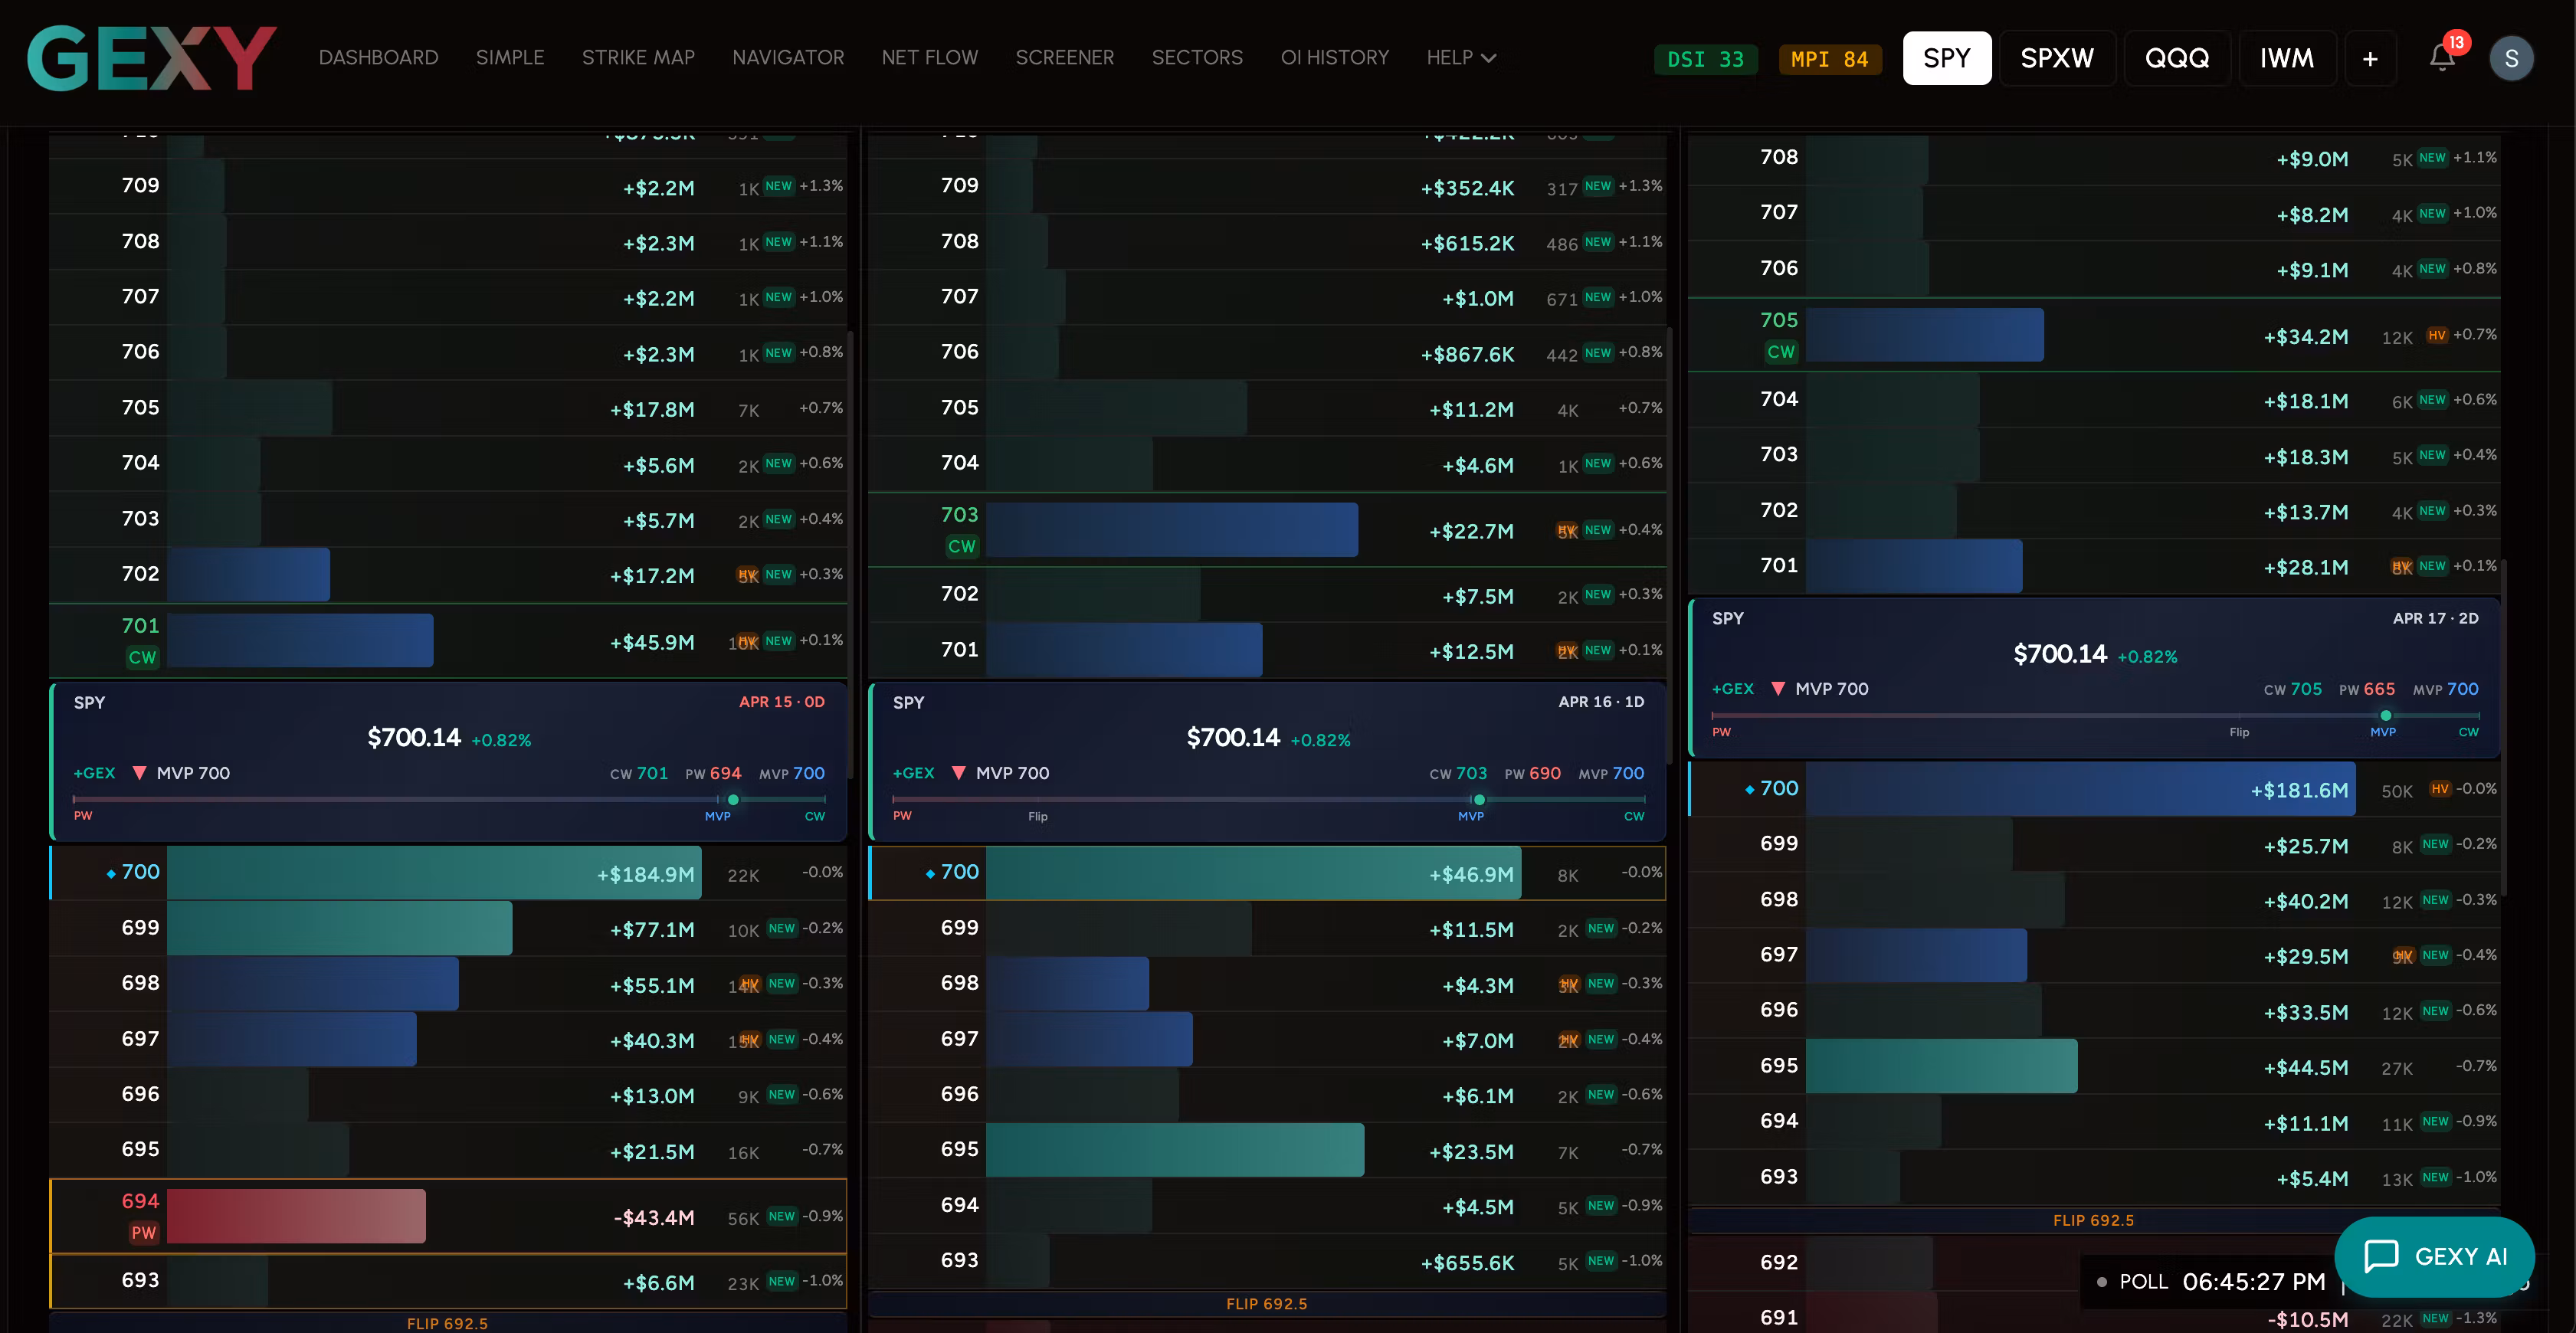
Task: Click the +$28.1M value at strike 701
Action: [x=2306, y=568]
